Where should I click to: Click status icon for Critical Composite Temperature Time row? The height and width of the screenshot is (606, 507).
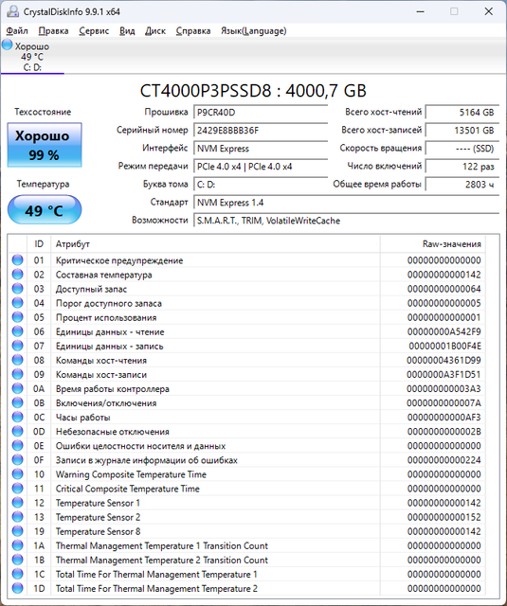(17, 489)
